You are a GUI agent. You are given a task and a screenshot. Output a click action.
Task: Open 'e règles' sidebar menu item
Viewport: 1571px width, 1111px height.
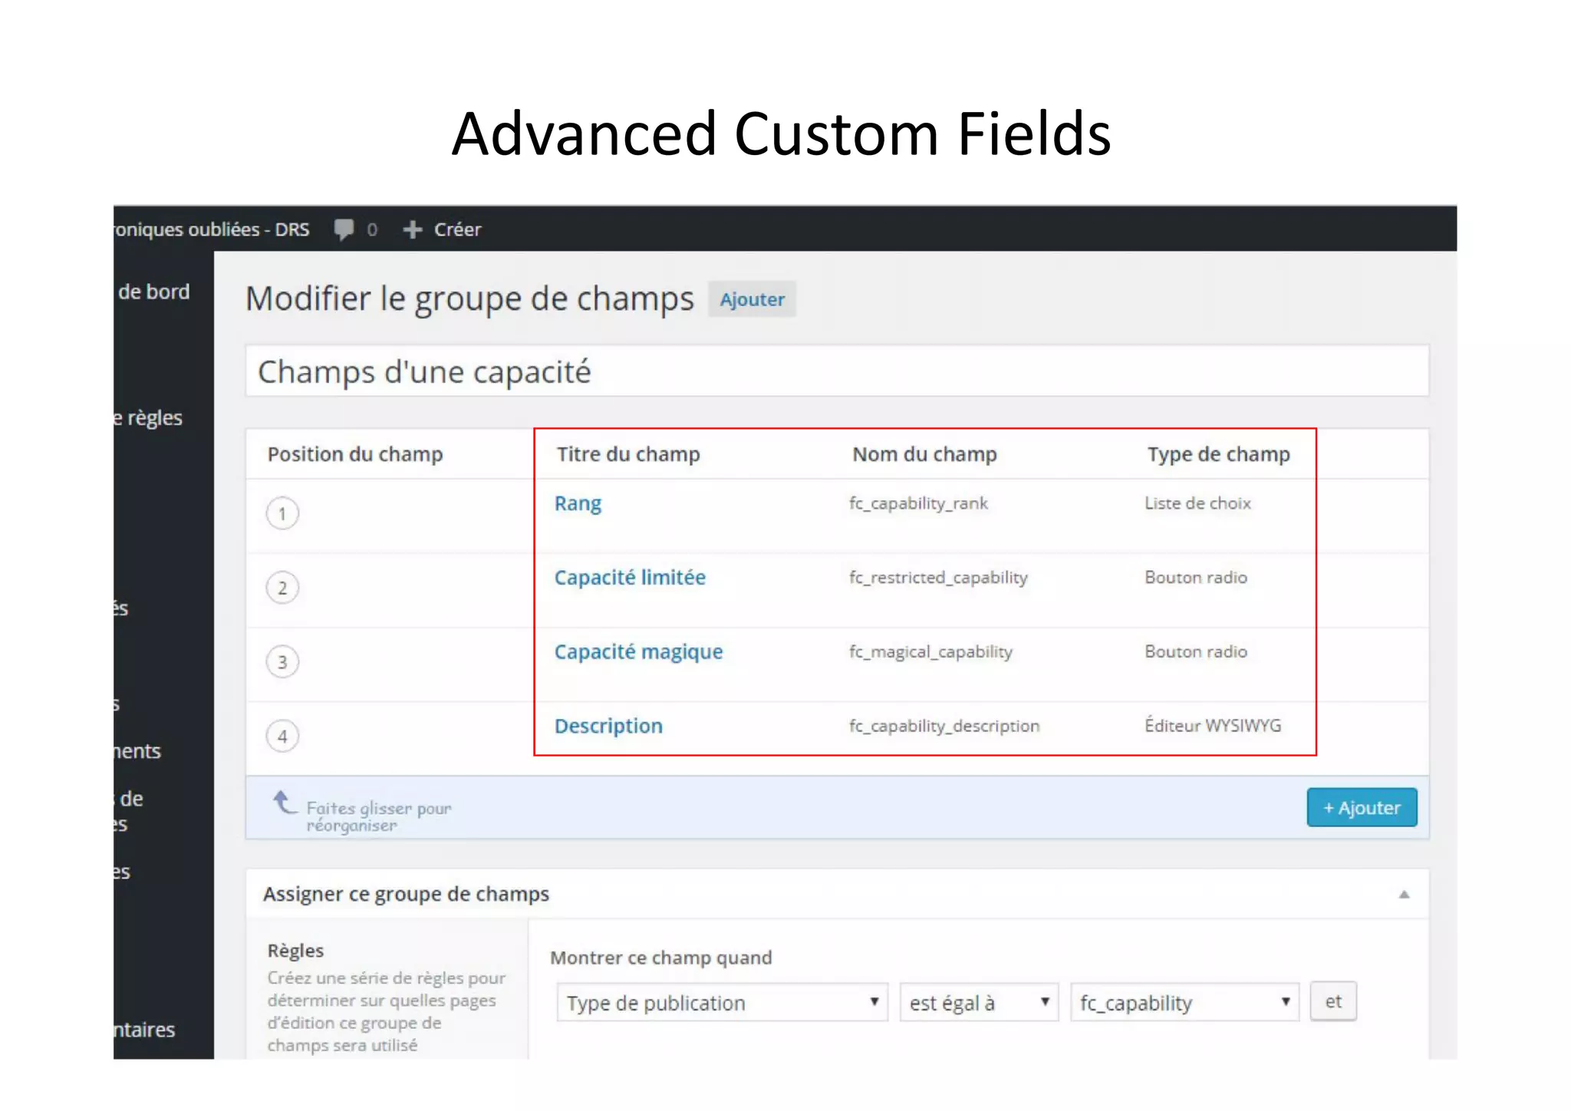pyautogui.click(x=148, y=418)
